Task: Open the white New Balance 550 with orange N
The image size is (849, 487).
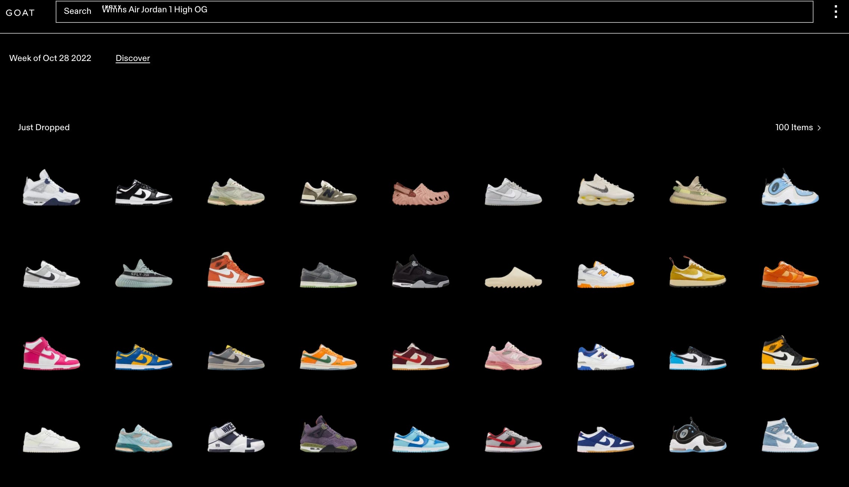Action: pyautogui.click(x=605, y=275)
